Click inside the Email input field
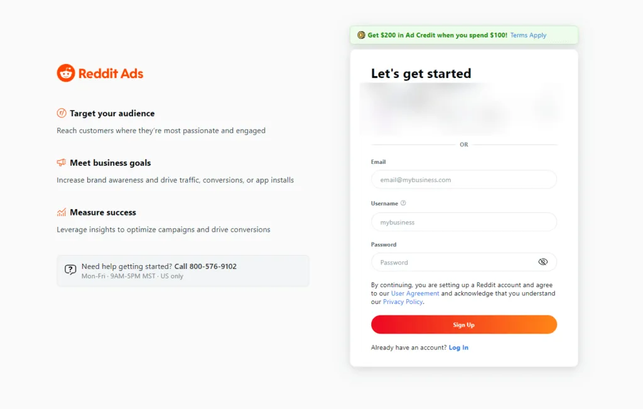The image size is (643, 409). click(x=463, y=179)
